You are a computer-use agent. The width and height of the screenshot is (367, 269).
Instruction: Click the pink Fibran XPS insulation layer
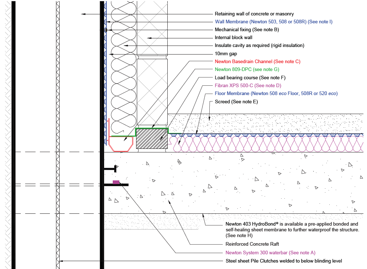click(x=266, y=144)
